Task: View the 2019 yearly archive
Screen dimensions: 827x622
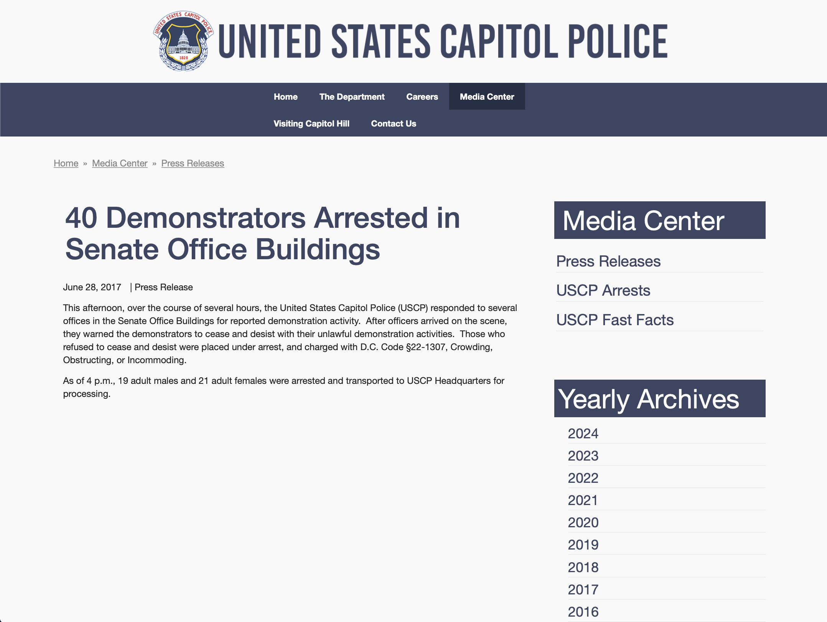Action: [x=583, y=545]
